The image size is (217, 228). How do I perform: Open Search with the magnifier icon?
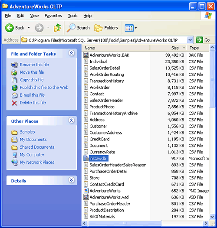78,28
